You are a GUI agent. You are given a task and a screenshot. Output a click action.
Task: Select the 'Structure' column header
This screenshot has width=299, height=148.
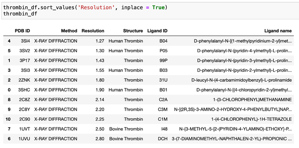click(133, 31)
